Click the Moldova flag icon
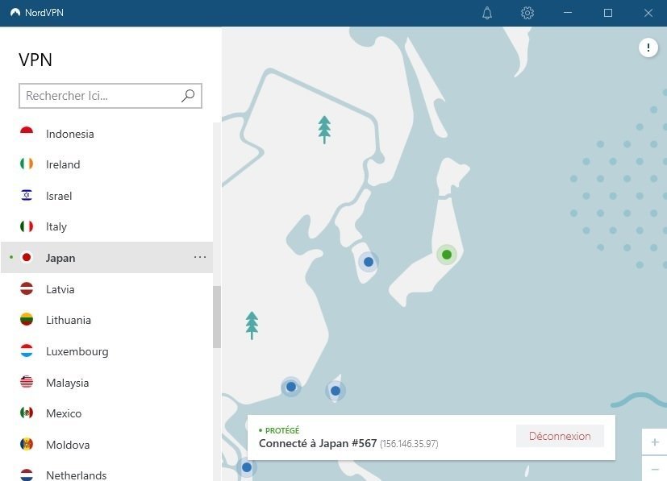This screenshot has height=481, width=667. [27, 445]
